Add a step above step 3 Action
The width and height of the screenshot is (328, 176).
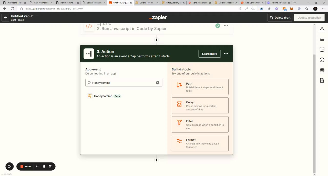[x=157, y=40]
